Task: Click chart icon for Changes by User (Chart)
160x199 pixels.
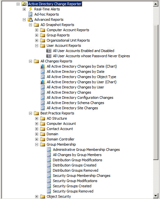Action: pyautogui.click(x=43, y=82)
